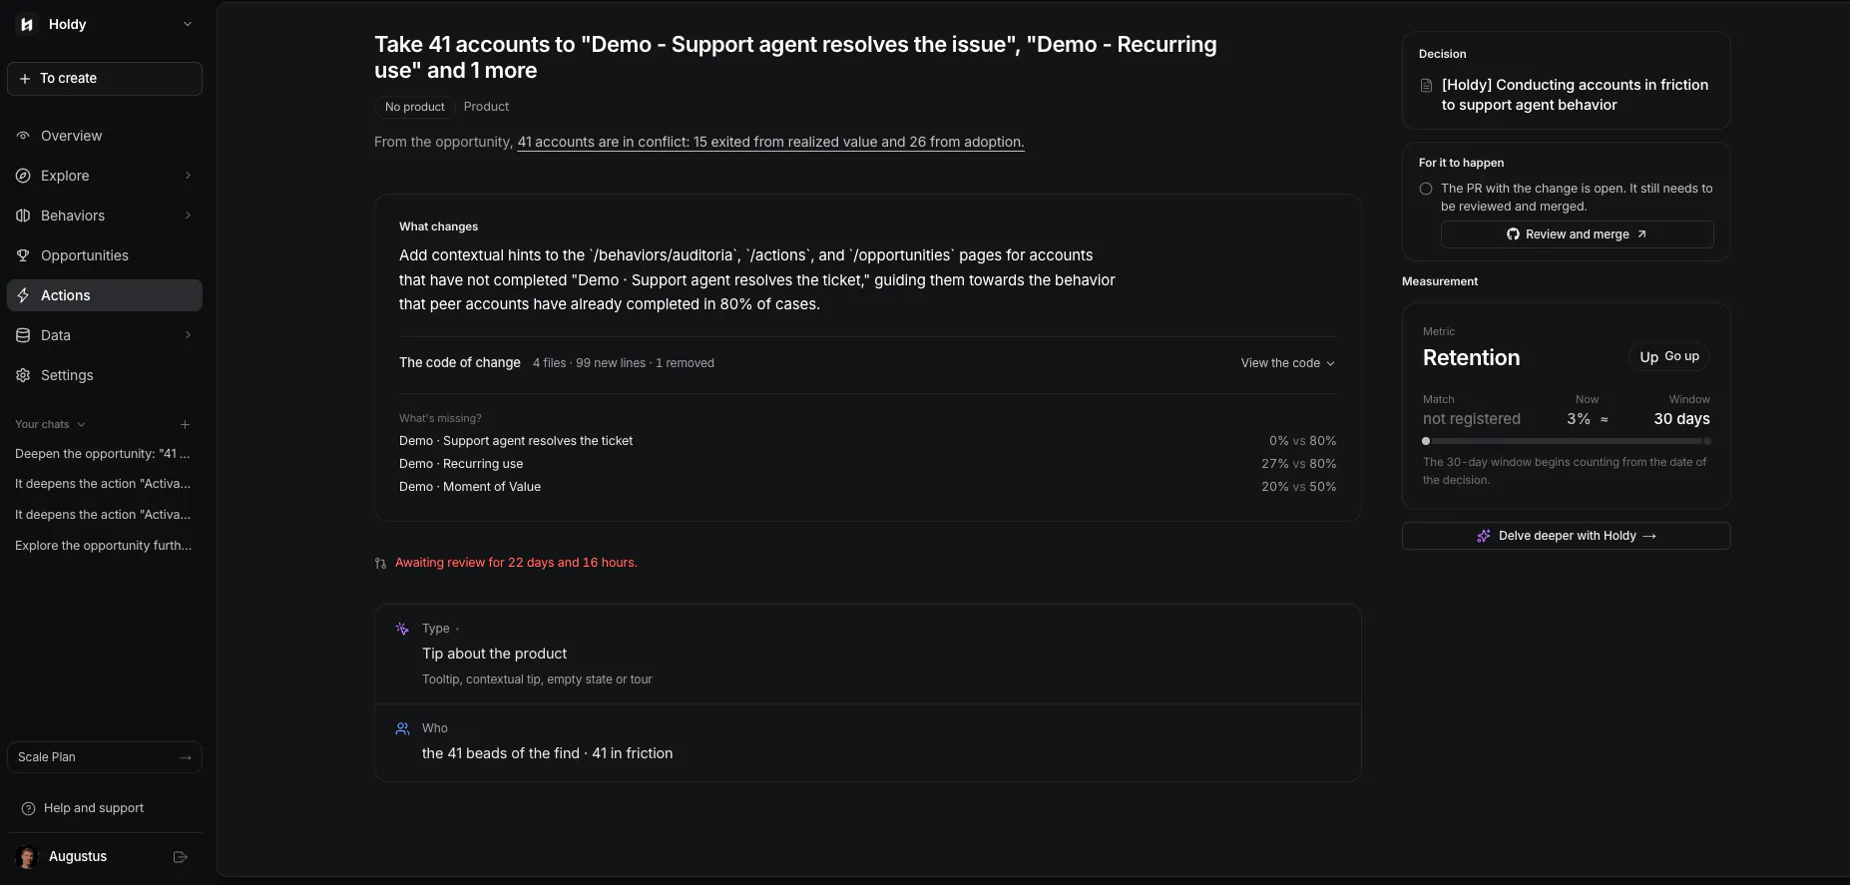Click the Augustus profile avatar
The height and width of the screenshot is (885, 1850).
(x=28, y=857)
